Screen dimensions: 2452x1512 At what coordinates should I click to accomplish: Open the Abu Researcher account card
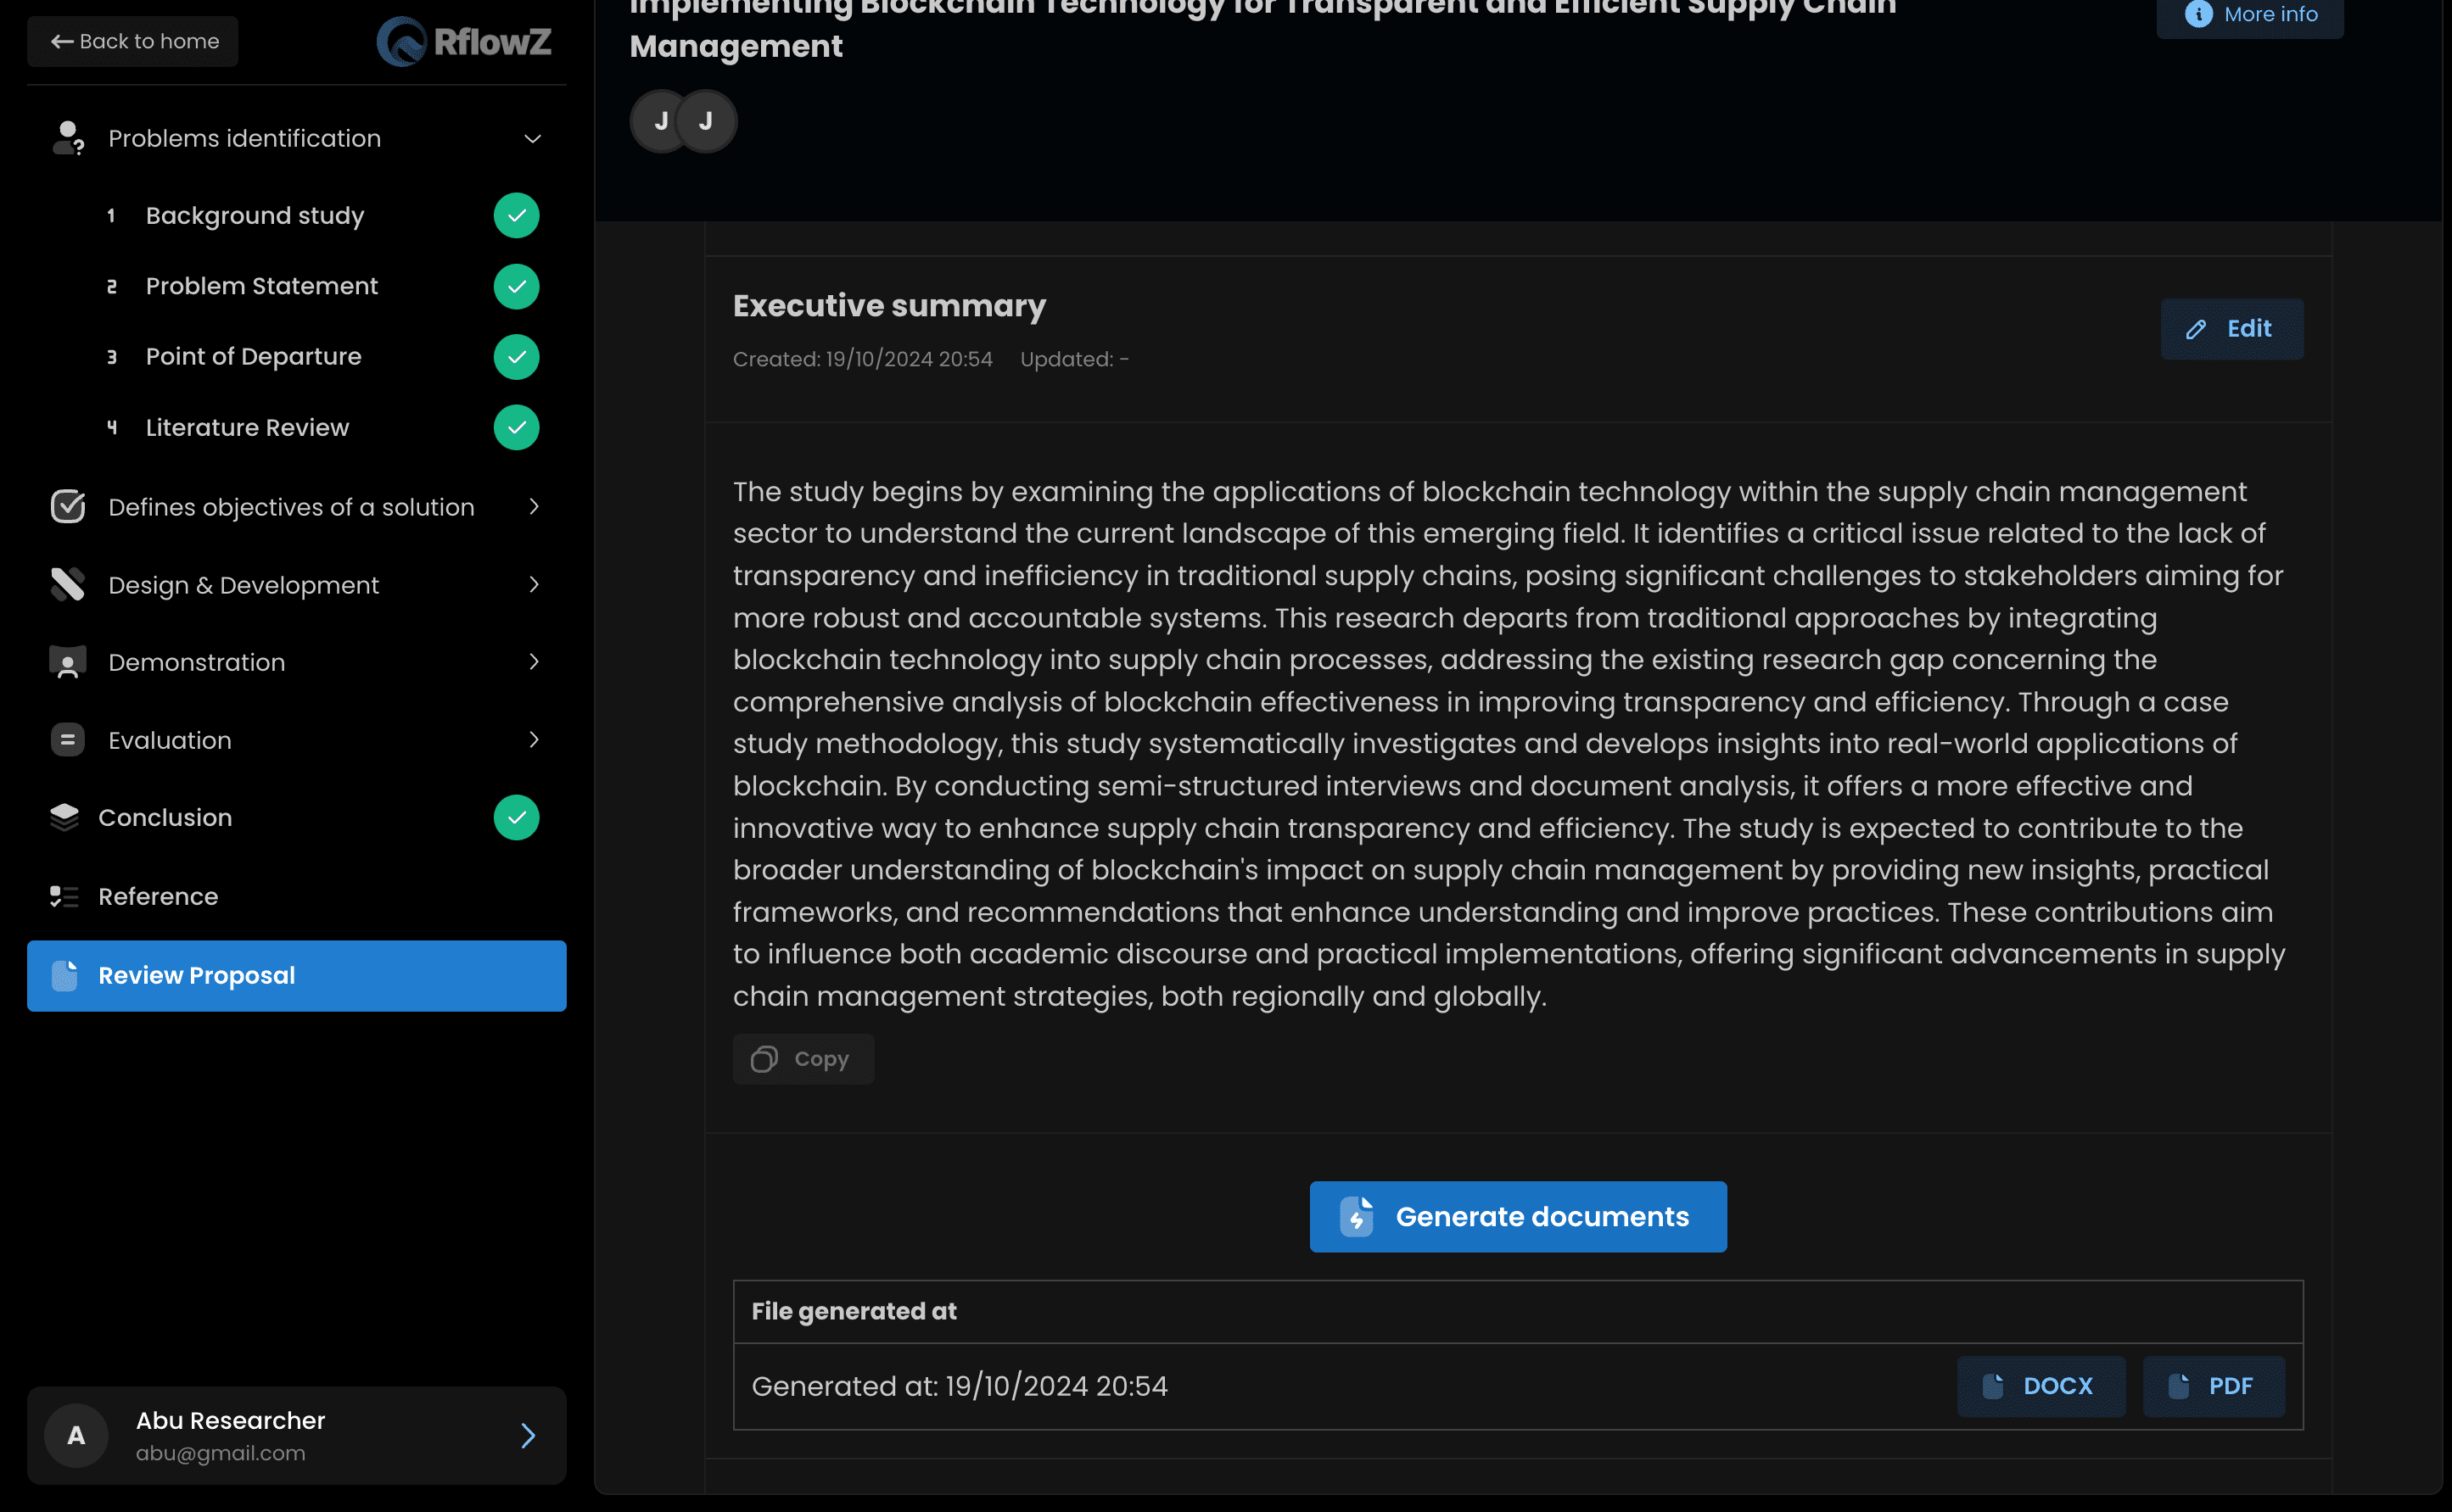click(296, 1435)
